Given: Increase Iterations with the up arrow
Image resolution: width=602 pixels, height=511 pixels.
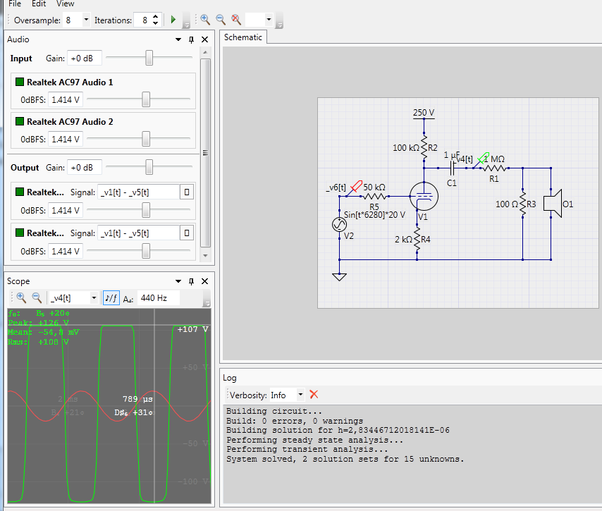Looking at the screenshot, I should pyautogui.click(x=155, y=16).
